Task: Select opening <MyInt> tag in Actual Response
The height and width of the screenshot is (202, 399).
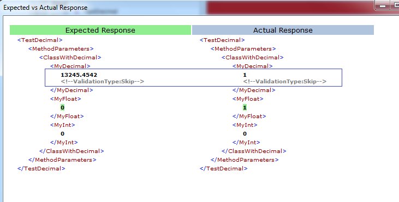Action: point(245,125)
